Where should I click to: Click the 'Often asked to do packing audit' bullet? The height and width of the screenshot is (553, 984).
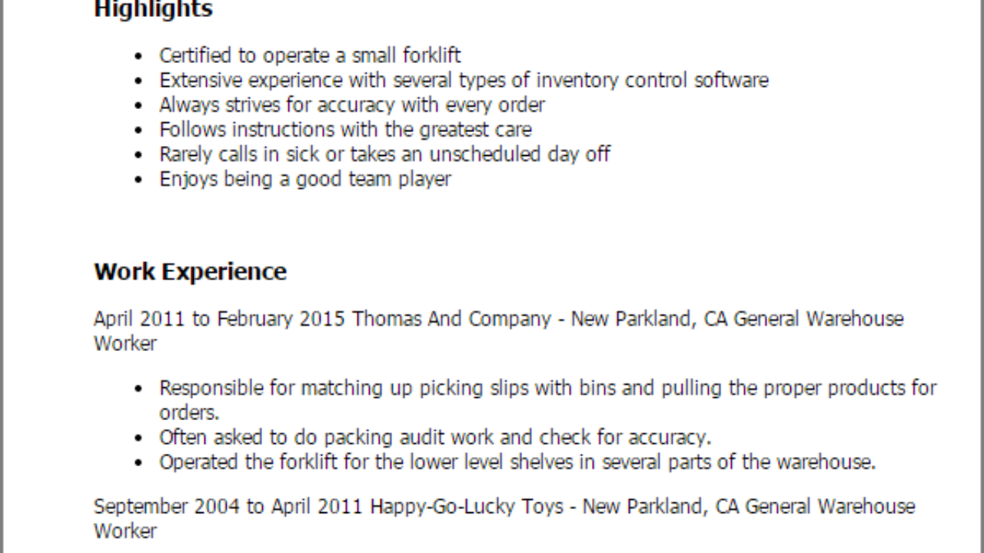[435, 438]
